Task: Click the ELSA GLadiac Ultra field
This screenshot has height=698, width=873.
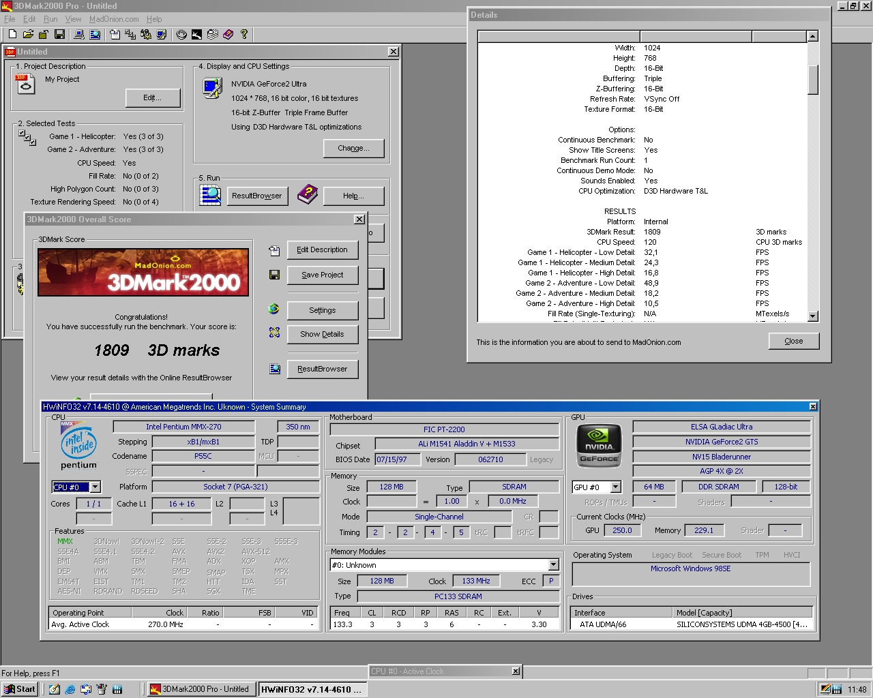Action: click(x=722, y=427)
